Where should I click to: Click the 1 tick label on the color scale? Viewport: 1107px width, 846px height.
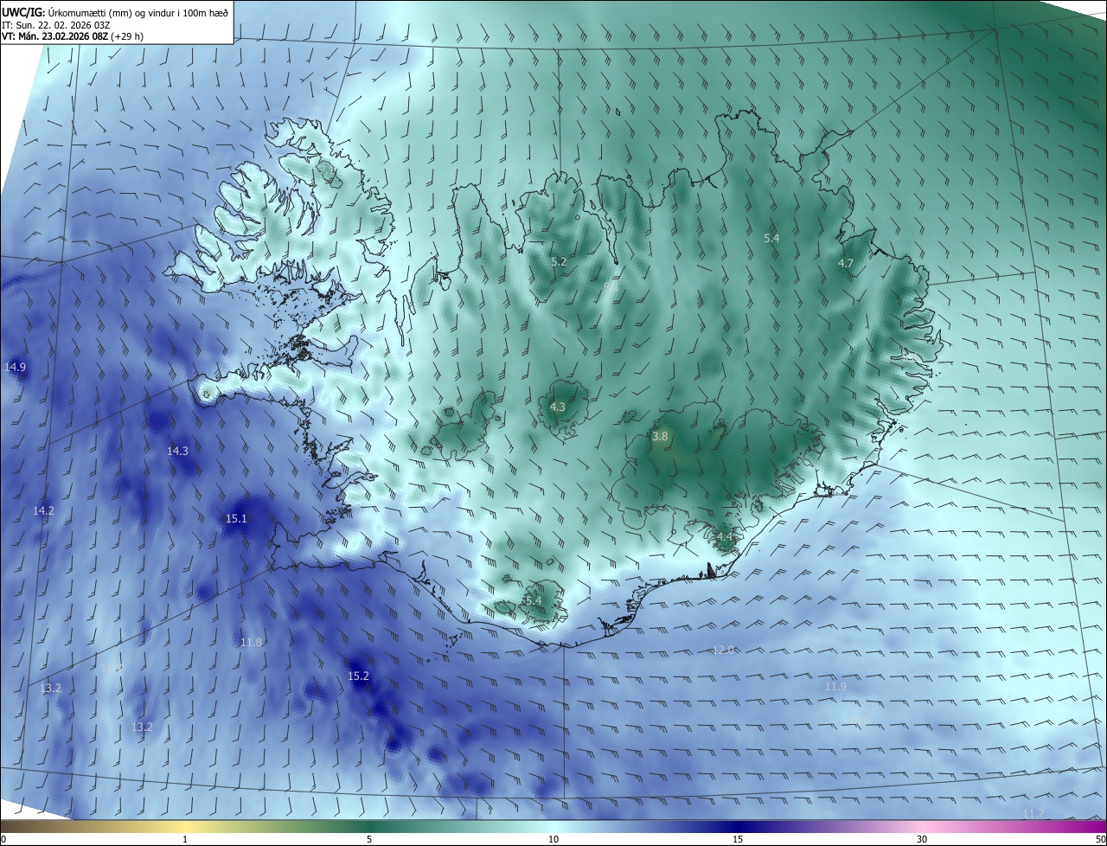185,839
